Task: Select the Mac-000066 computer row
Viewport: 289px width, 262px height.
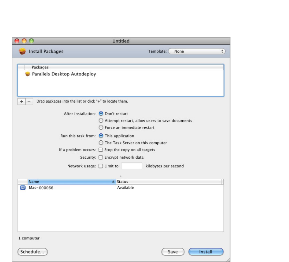Action: pyautogui.click(x=121, y=188)
